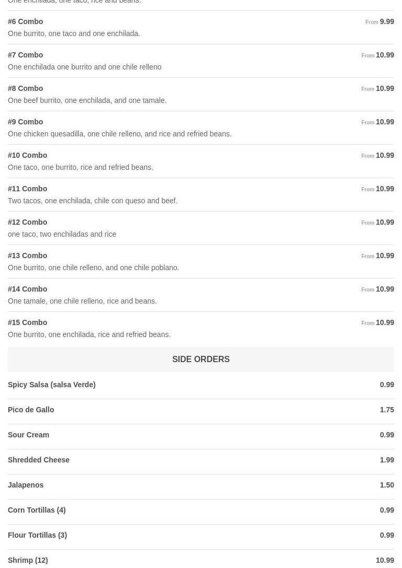Add Sour Cream side order
This screenshot has width=402, height=568.
click(x=29, y=435)
